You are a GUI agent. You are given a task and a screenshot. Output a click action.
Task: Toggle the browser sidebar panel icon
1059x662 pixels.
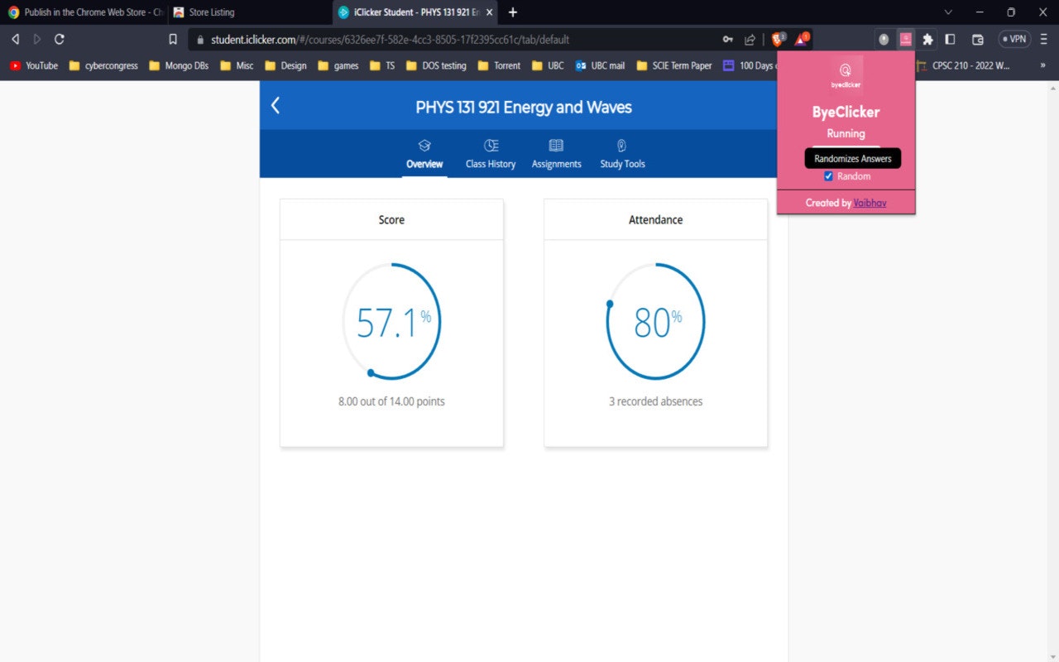click(x=950, y=39)
